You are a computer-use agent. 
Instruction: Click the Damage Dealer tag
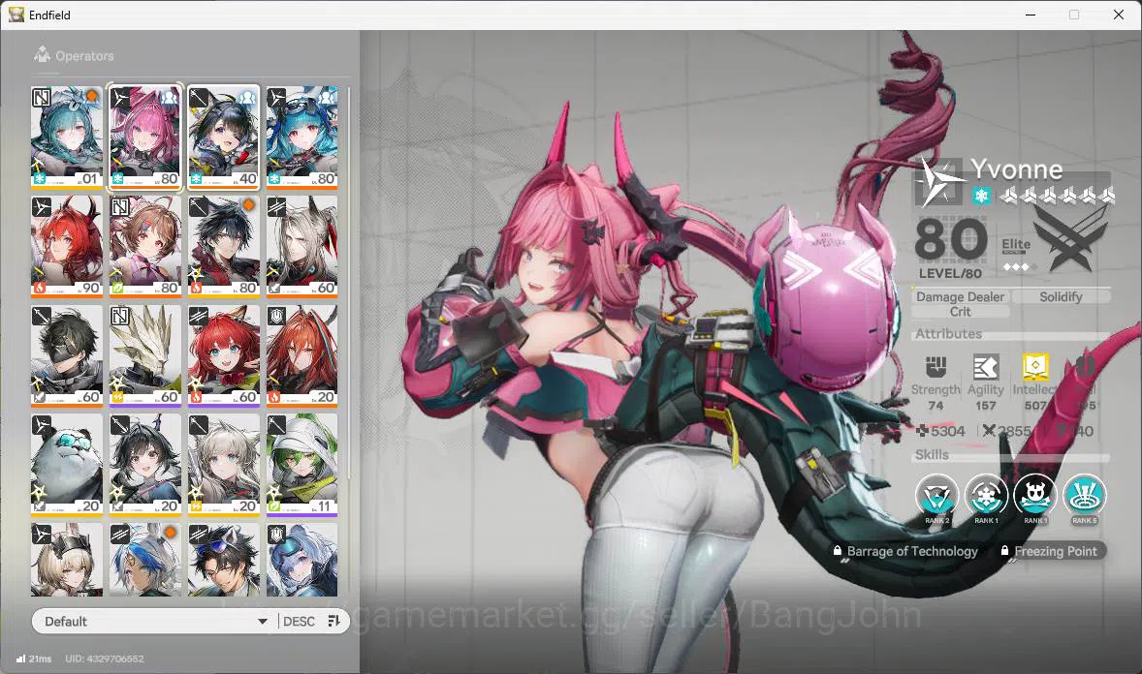[960, 296]
